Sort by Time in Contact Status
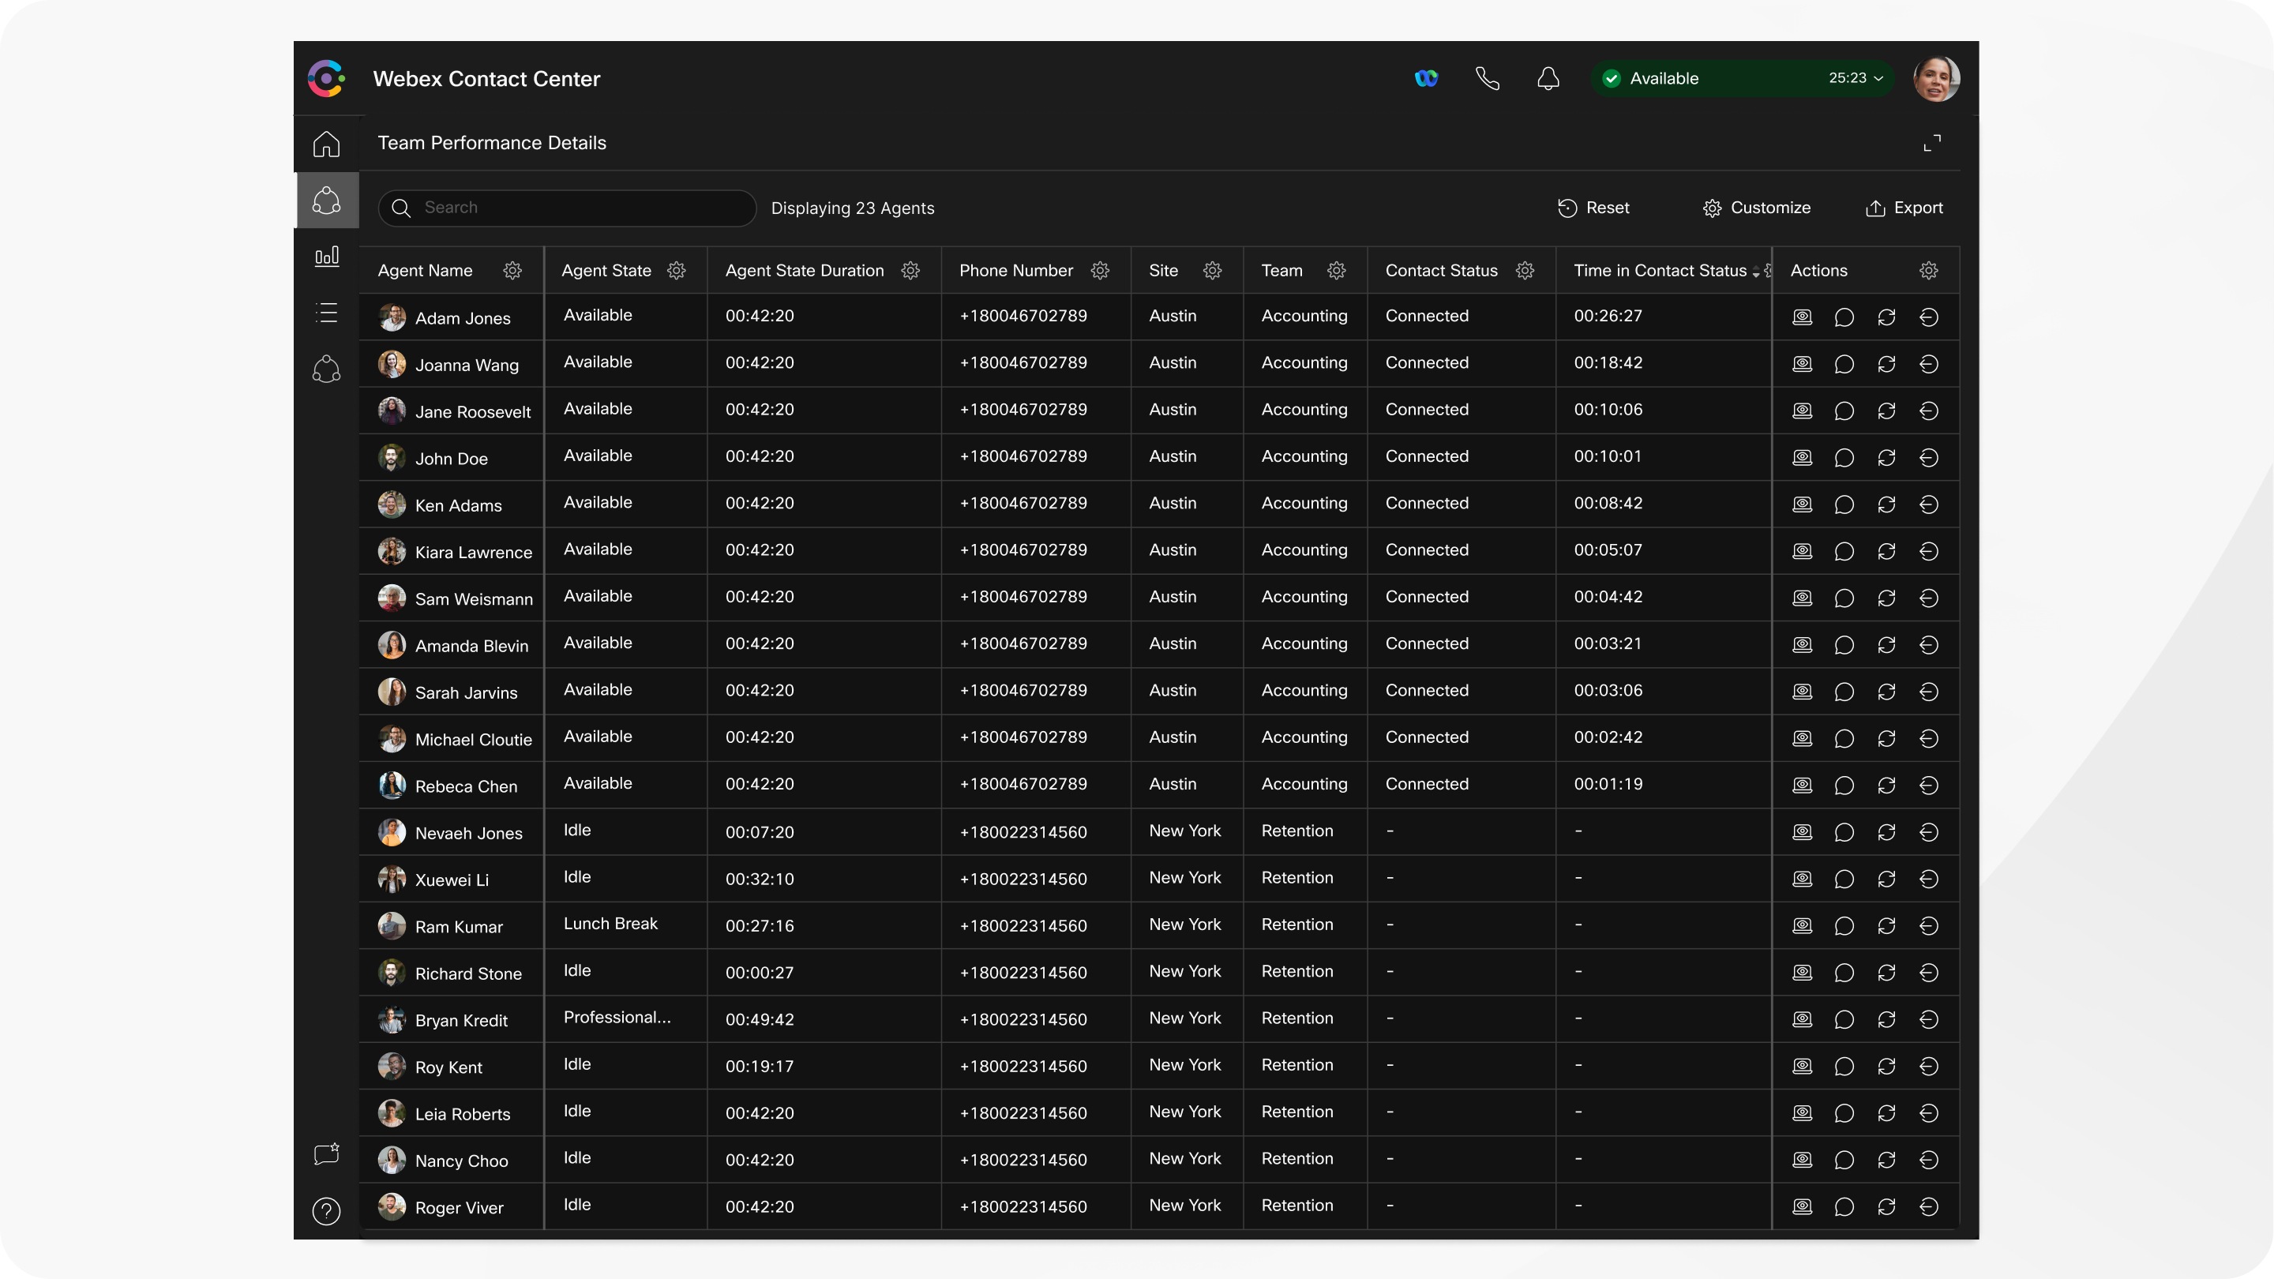Image resolution: width=2274 pixels, height=1279 pixels. click(1755, 272)
